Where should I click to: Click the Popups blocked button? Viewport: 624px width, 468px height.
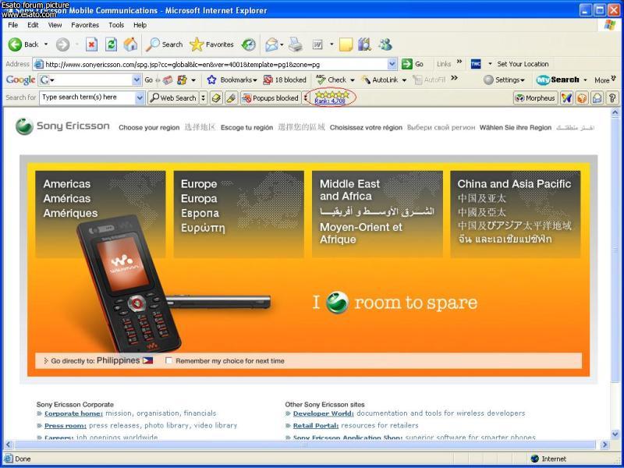270,98
